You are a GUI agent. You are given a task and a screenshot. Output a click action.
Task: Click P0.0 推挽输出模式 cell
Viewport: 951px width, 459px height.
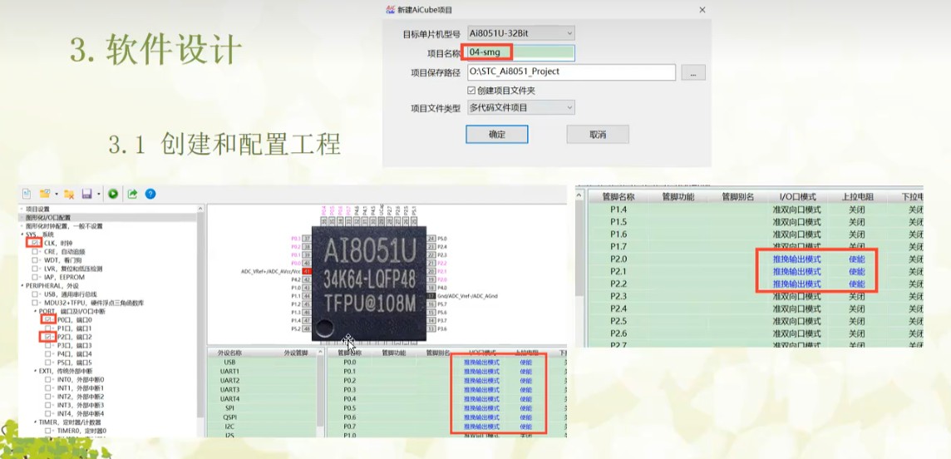coord(481,362)
